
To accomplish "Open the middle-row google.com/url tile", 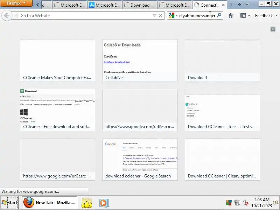I will click(x=140, y=110).
